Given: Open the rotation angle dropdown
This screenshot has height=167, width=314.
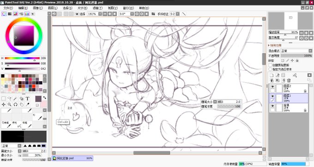Looking at the screenshot, I should pyautogui.click(x=132, y=14).
